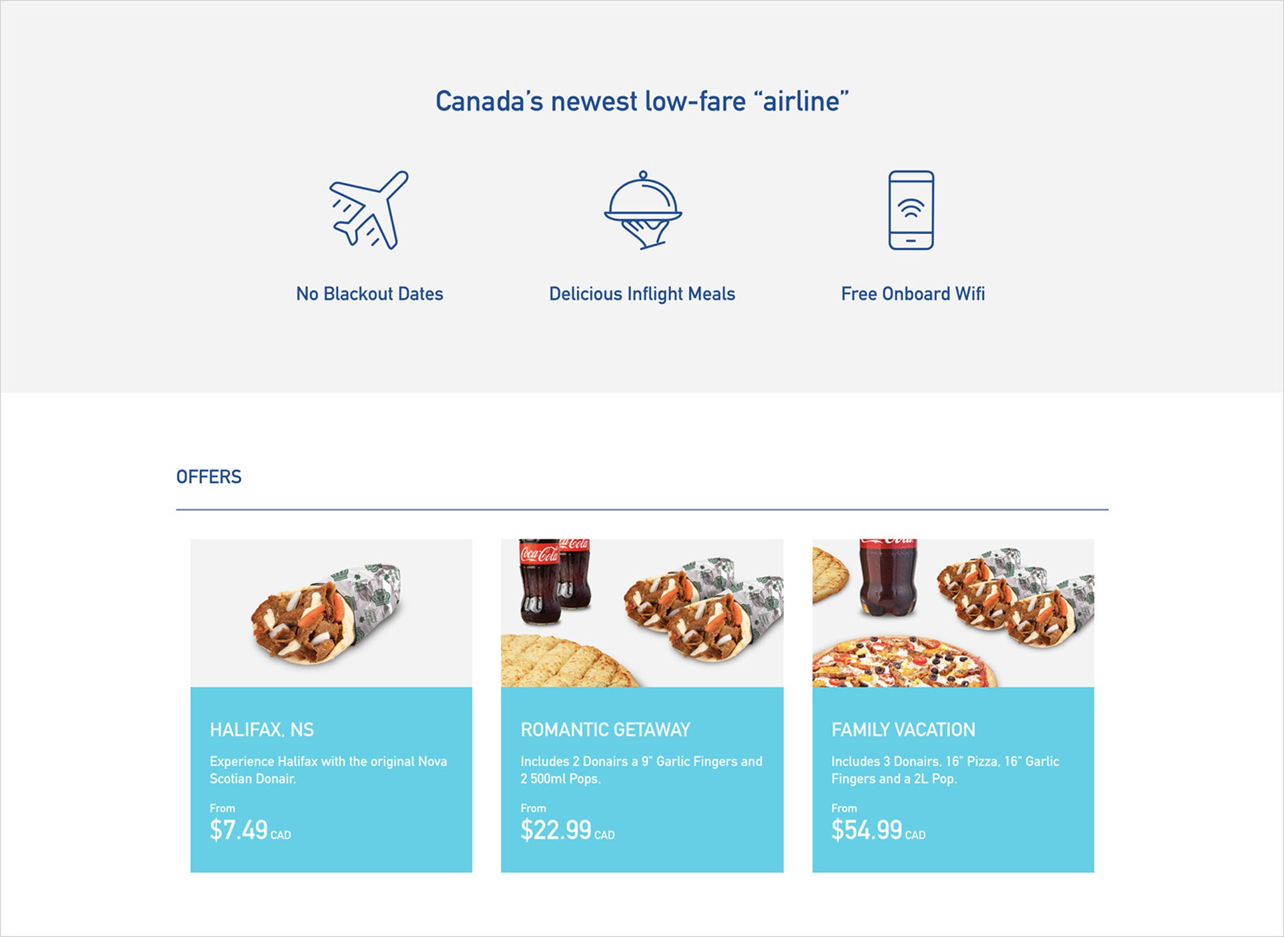Select the No Blackout Dates label

coord(369,294)
